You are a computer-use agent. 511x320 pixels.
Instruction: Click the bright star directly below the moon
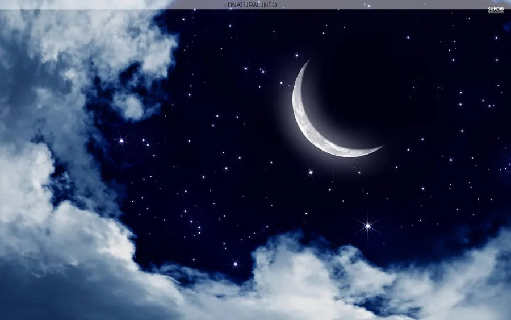pos(310,171)
